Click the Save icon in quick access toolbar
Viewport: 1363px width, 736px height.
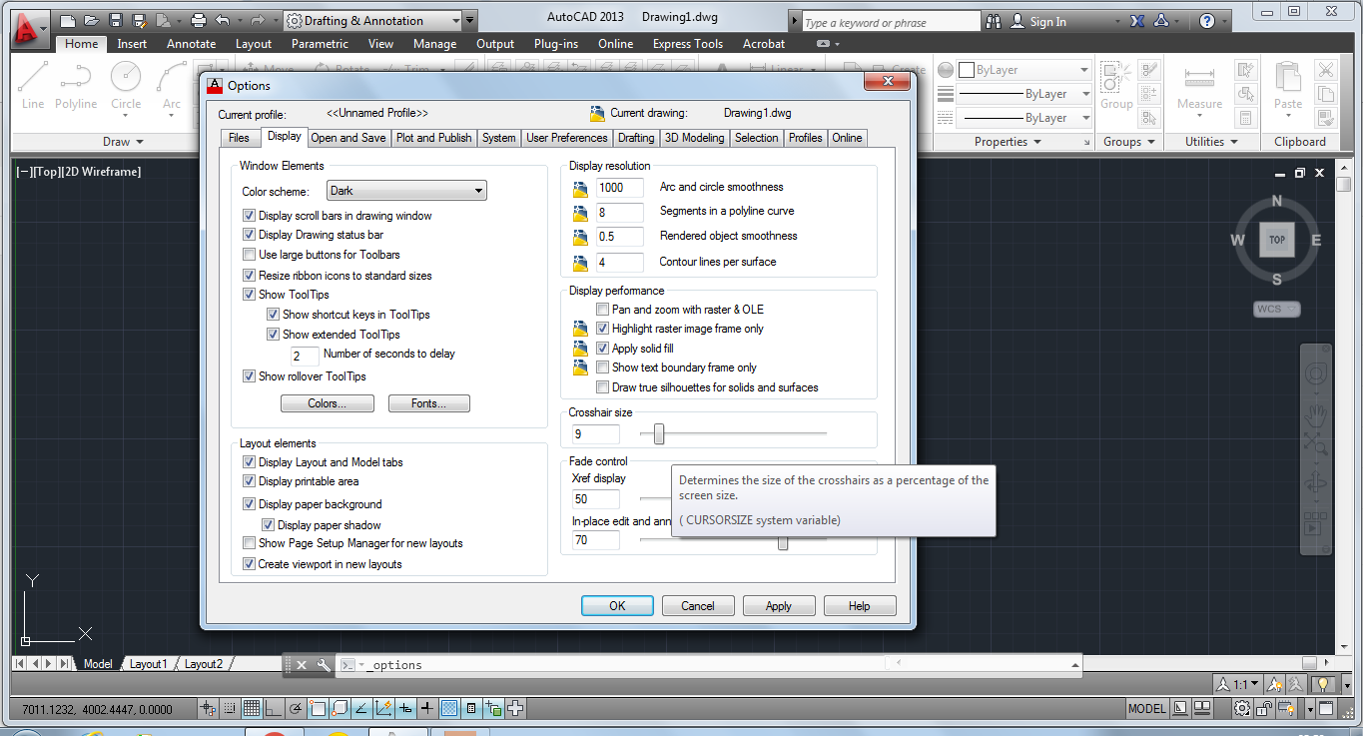(115, 21)
